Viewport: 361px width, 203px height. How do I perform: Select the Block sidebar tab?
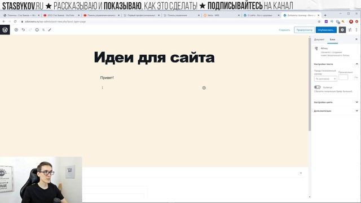(332, 39)
